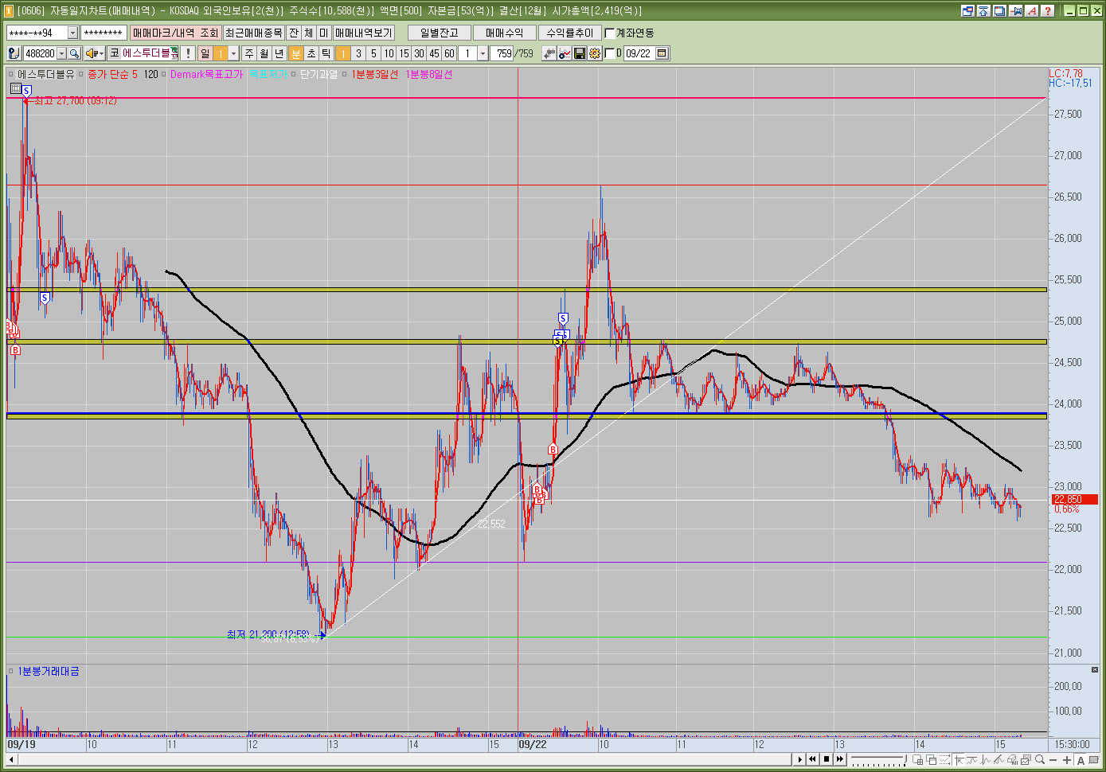
Task: Click the pin window icon in title bar
Action: [x=1015, y=10]
